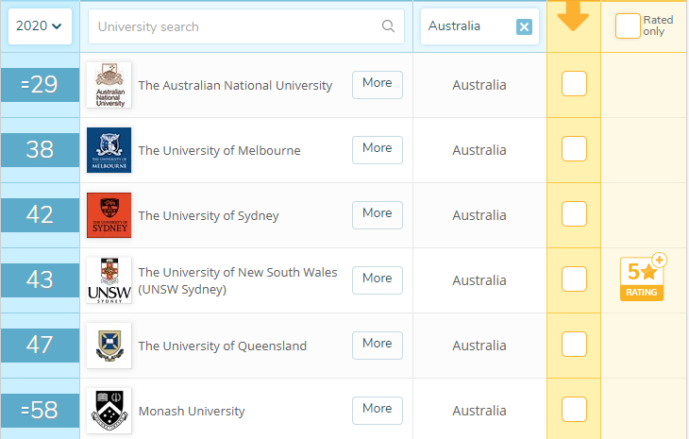Open the UNSW Sydney logo
The image size is (689, 439).
(109, 280)
